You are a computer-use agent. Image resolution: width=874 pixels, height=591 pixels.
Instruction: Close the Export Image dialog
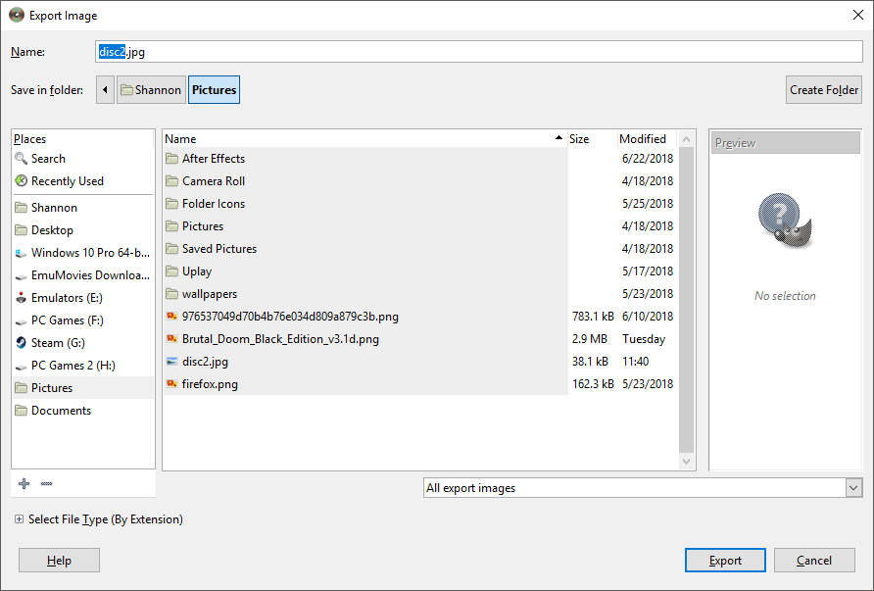pyautogui.click(x=858, y=15)
